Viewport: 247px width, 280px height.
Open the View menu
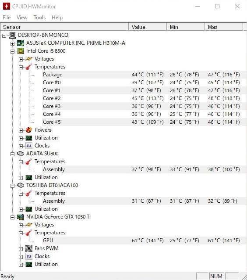[x=22, y=18]
